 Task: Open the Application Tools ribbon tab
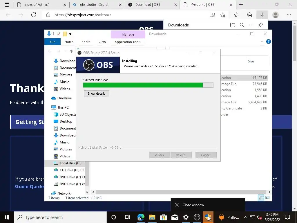(128, 42)
